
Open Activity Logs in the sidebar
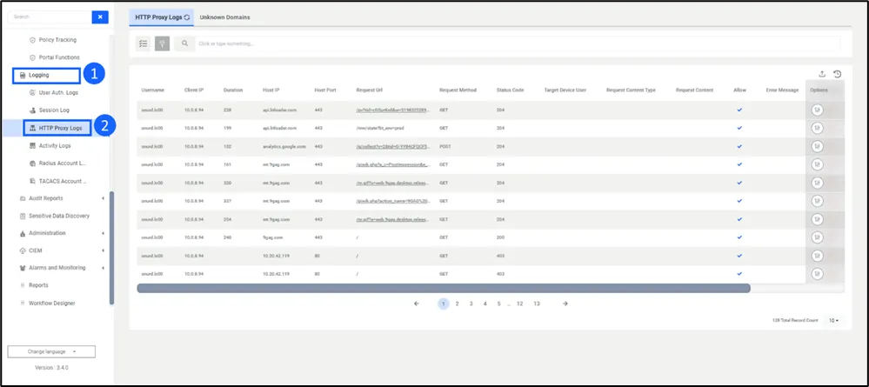[55, 146]
